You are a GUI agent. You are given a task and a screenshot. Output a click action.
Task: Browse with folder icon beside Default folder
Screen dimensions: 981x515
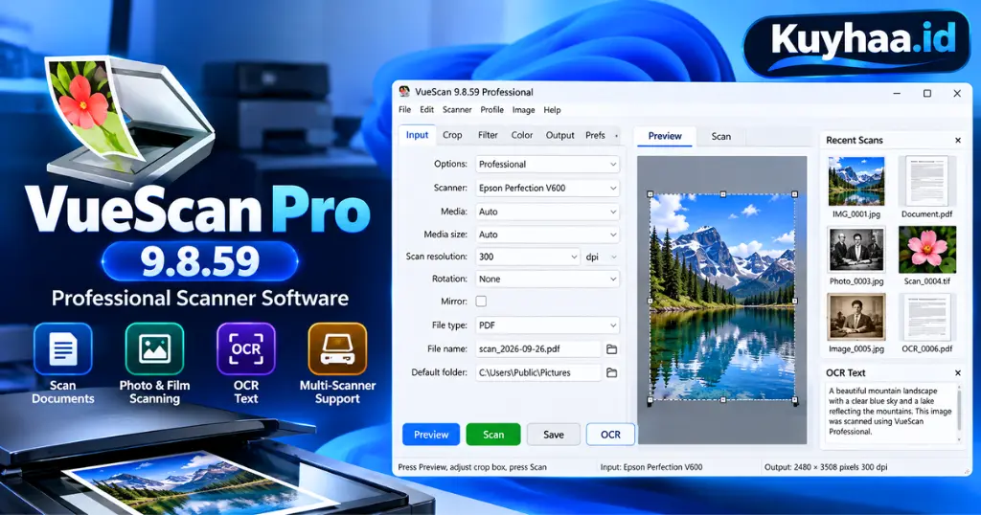[x=612, y=372]
